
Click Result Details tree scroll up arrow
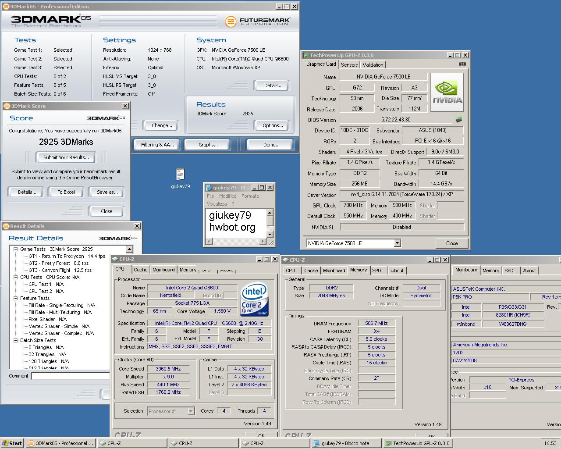point(130,249)
